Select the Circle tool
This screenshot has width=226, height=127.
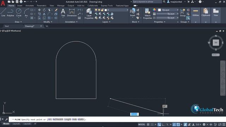click(x=19, y=12)
